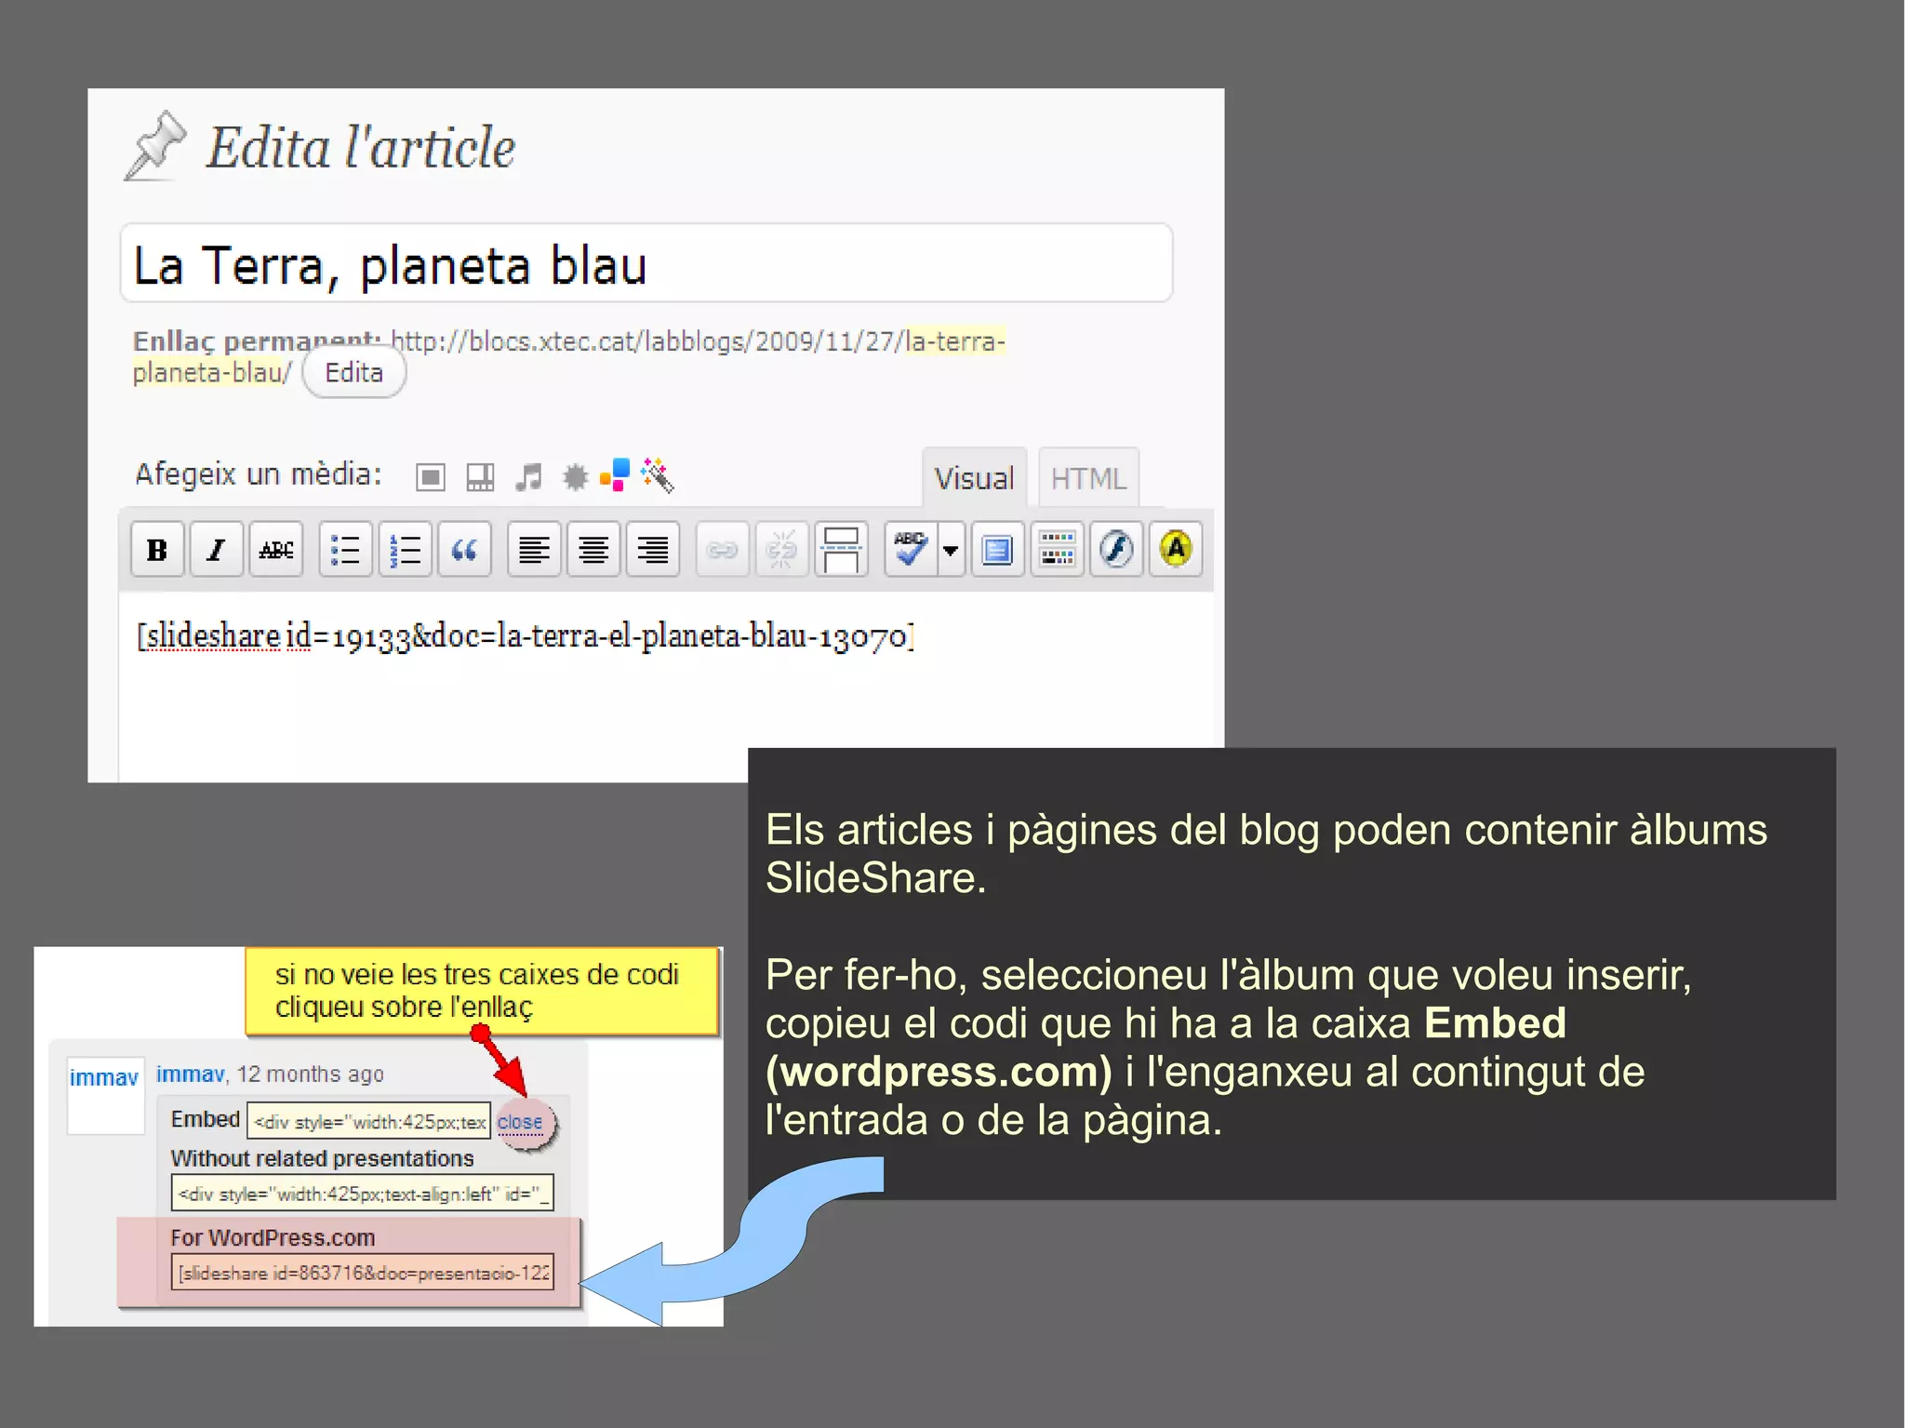Click inside the slideshare shortcode editor text
Viewport: 1905px width, 1428px height.
[526, 636]
